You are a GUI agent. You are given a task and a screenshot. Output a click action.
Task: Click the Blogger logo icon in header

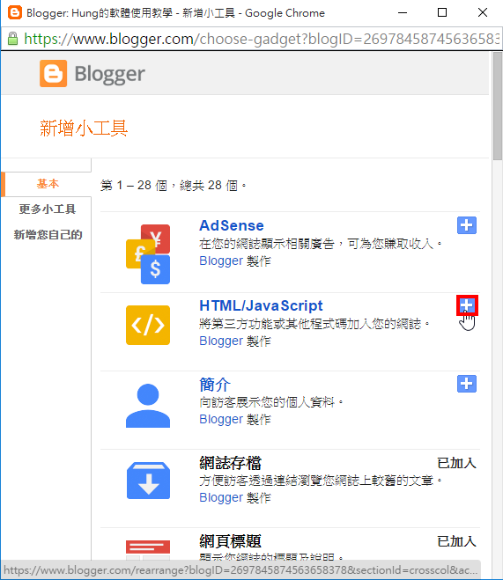pos(54,73)
